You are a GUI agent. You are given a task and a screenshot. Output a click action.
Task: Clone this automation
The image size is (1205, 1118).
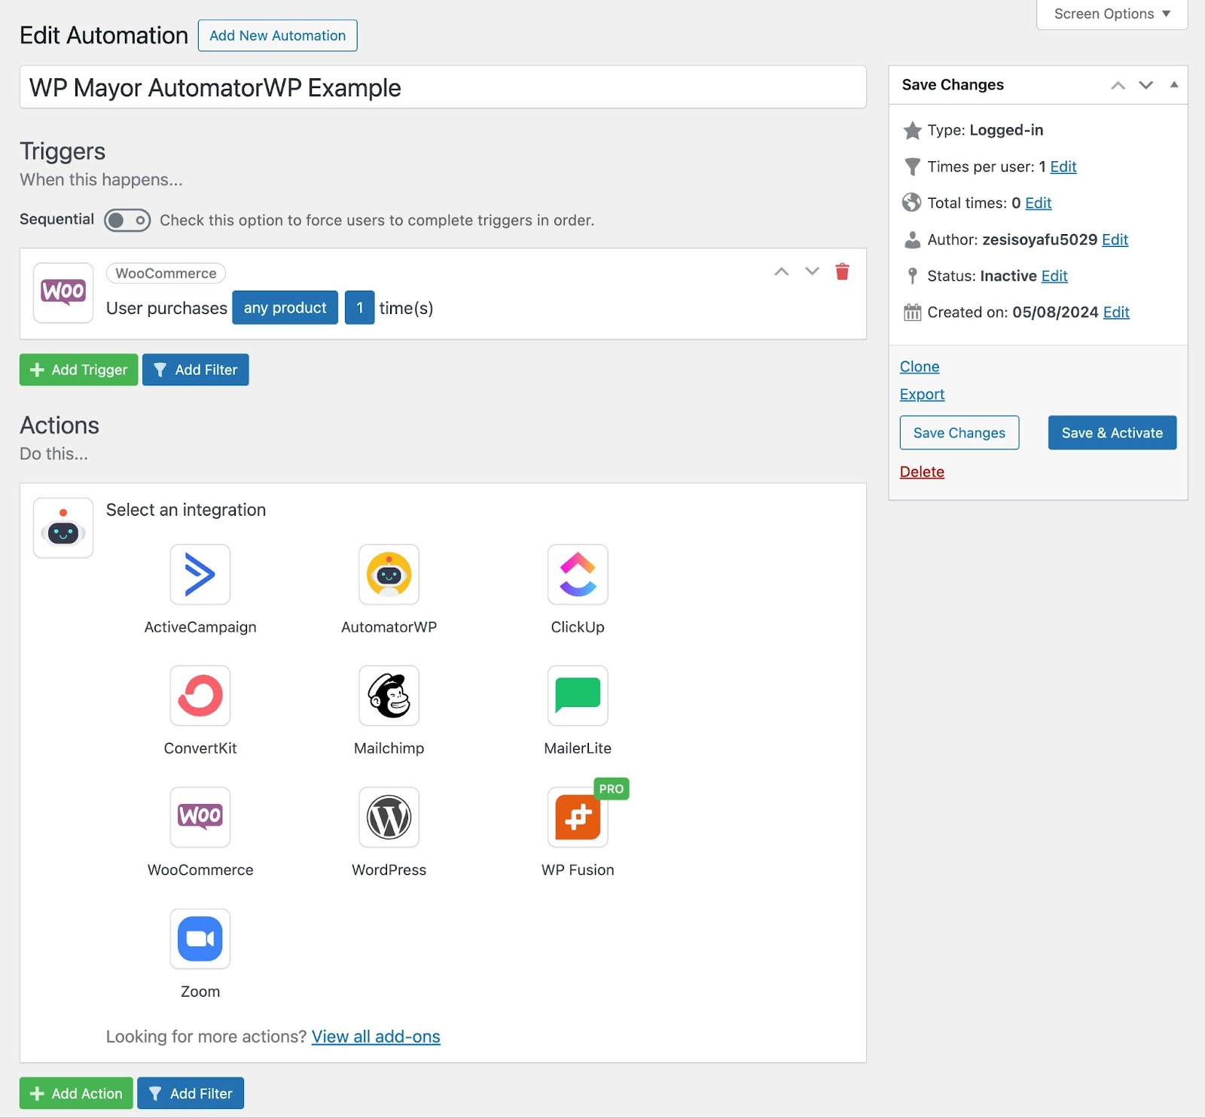920,367
